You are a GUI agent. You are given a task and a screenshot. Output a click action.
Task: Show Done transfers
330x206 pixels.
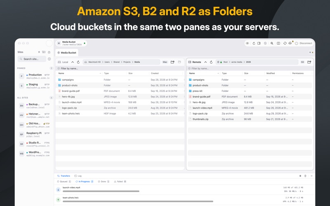pyautogui.click(x=104, y=182)
